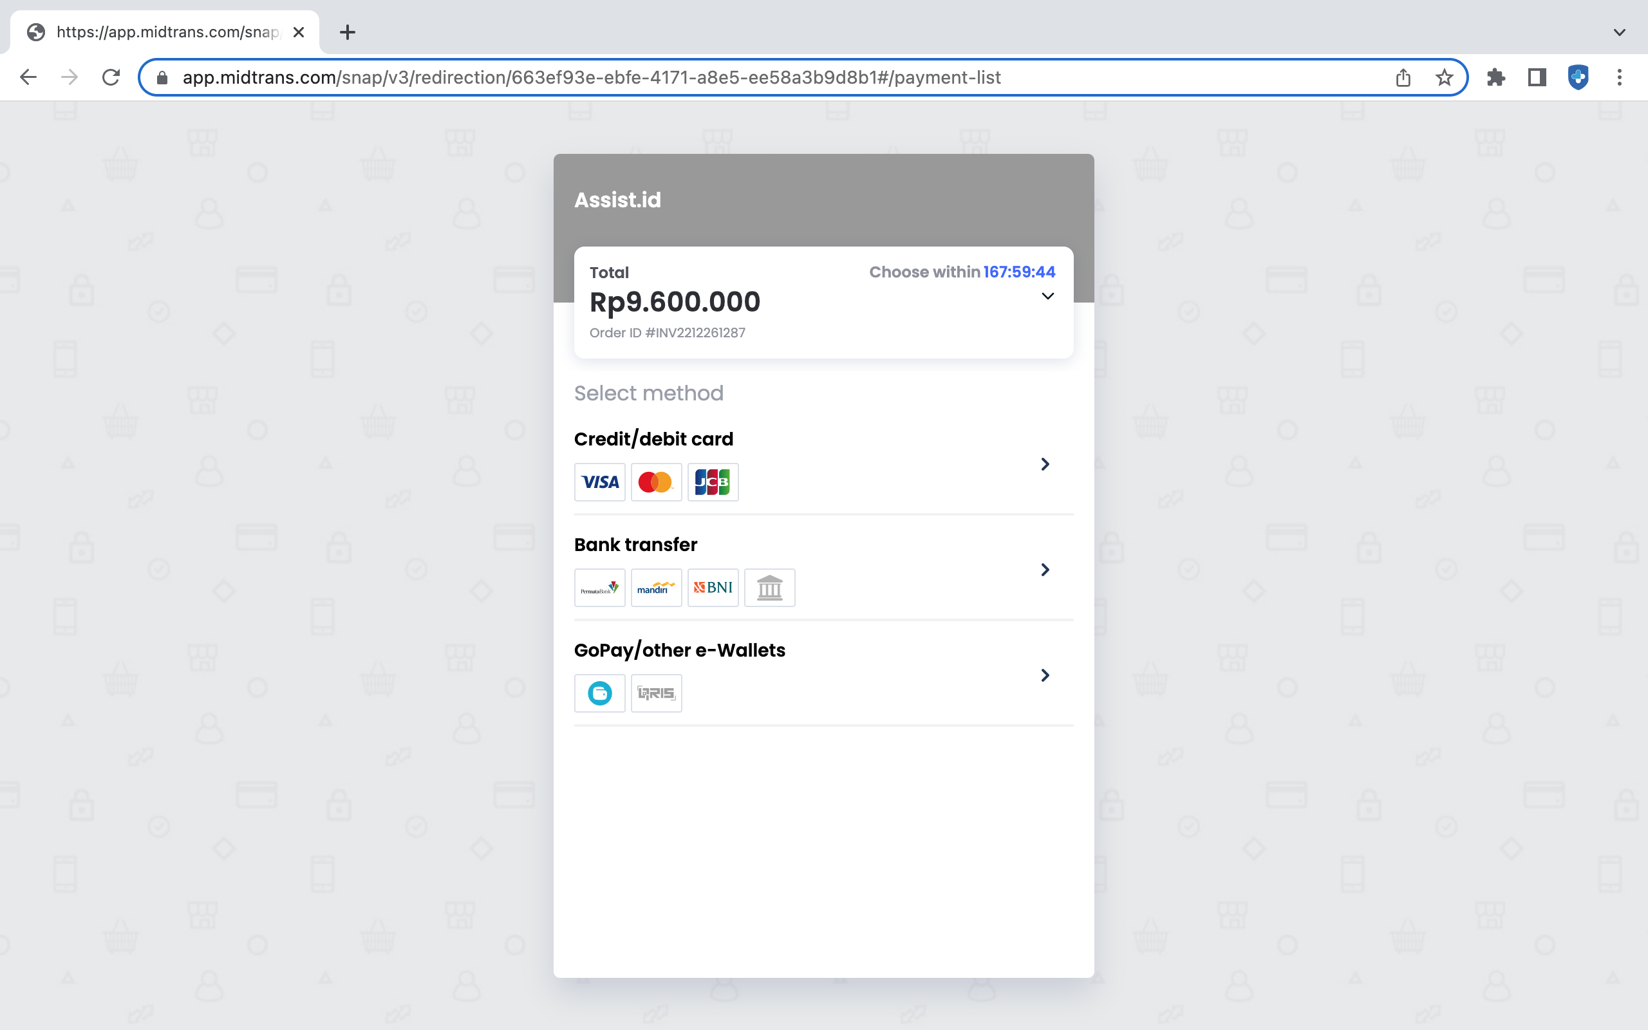Click the BNI bank logo

(x=713, y=588)
